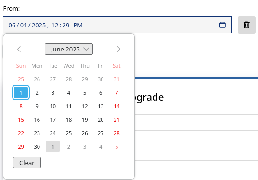Click the PM segment in time field

(78, 26)
